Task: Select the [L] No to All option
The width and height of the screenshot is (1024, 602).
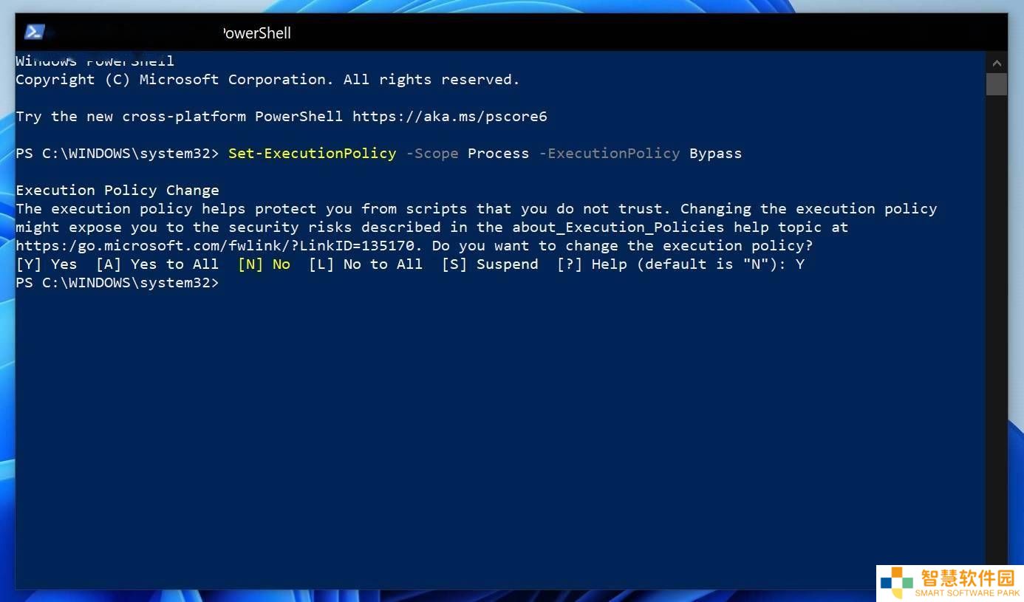Action: pos(366,264)
